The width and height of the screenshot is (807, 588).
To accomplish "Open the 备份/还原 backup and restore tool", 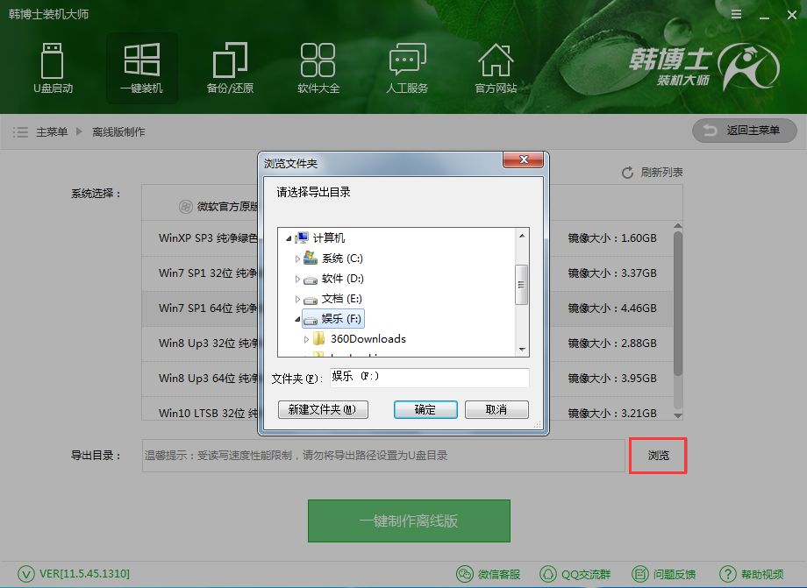I will (230, 68).
